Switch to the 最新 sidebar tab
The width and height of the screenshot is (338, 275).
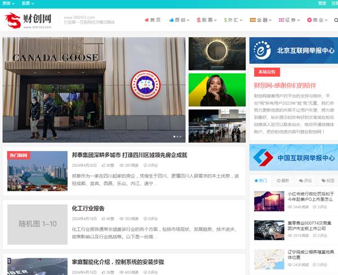pos(283,180)
